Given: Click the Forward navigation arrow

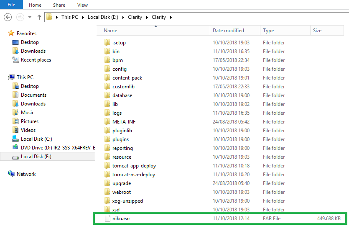Looking at the screenshot, I should point(20,17).
